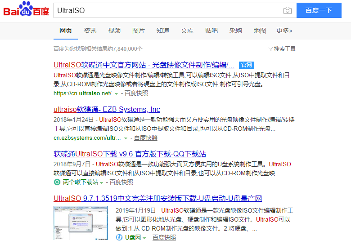Open 百度快照 for cn.ezbsystems.com result

pyautogui.click(x=145, y=138)
